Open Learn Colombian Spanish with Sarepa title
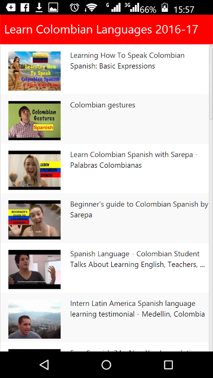This screenshot has height=378, width=213. pos(134,160)
